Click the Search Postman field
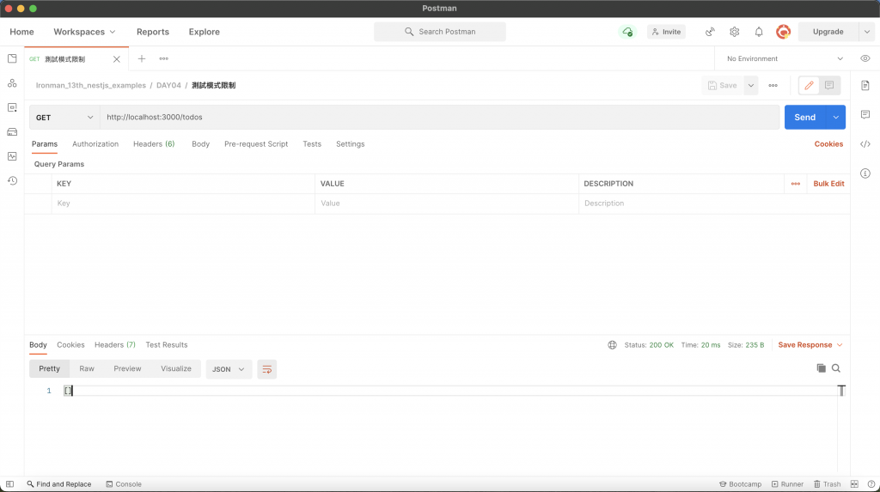The height and width of the screenshot is (492, 880). pyautogui.click(x=439, y=32)
